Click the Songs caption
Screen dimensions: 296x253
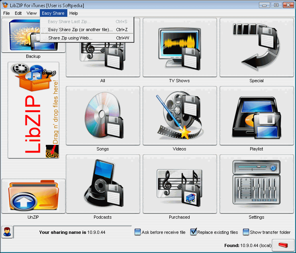point(103,149)
